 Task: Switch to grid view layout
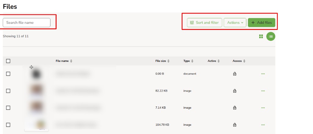point(261,36)
